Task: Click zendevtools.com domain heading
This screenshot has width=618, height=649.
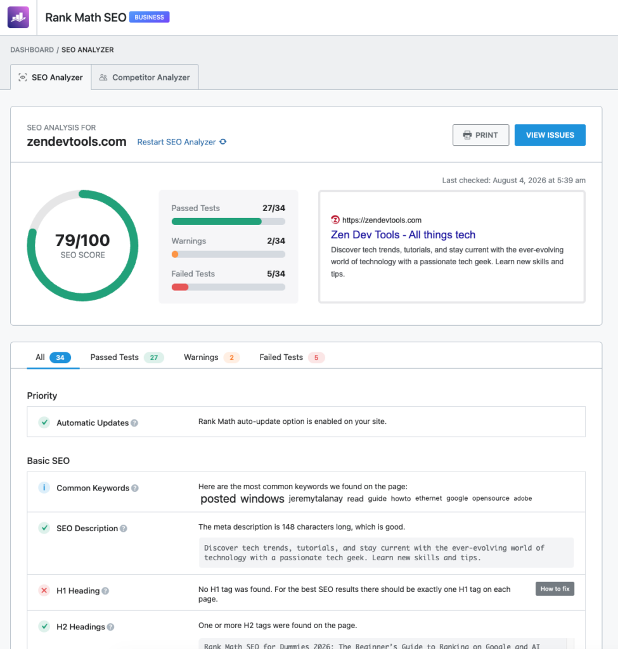Action: tap(77, 141)
